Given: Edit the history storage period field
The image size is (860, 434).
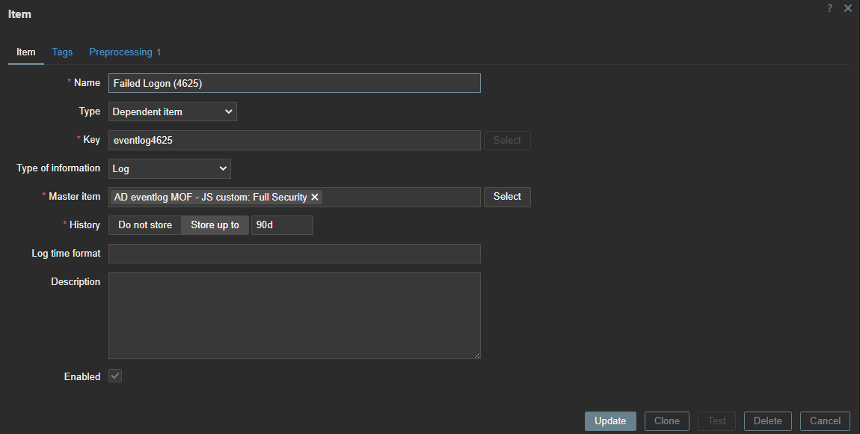Looking at the screenshot, I should coord(282,225).
